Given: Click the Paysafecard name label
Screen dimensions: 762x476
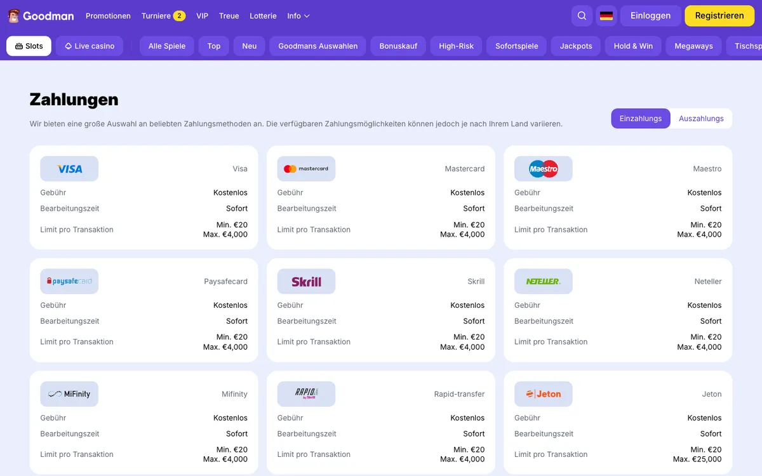Looking at the screenshot, I should tap(225, 281).
